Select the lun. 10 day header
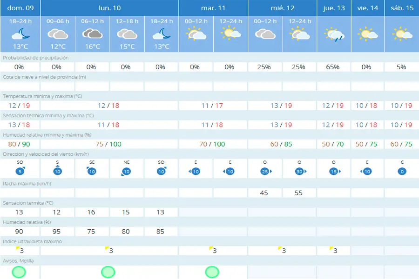The width and height of the screenshot is (419, 279). pyautogui.click(x=109, y=8)
